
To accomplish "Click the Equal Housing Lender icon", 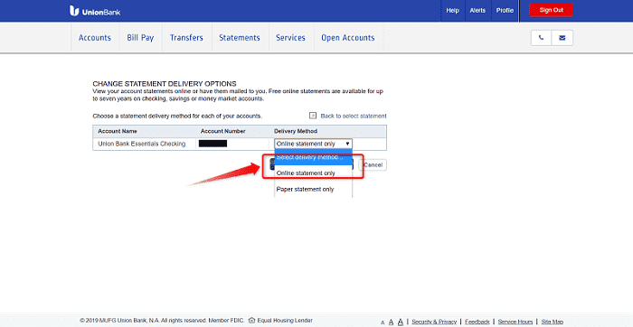I will (x=252, y=321).
